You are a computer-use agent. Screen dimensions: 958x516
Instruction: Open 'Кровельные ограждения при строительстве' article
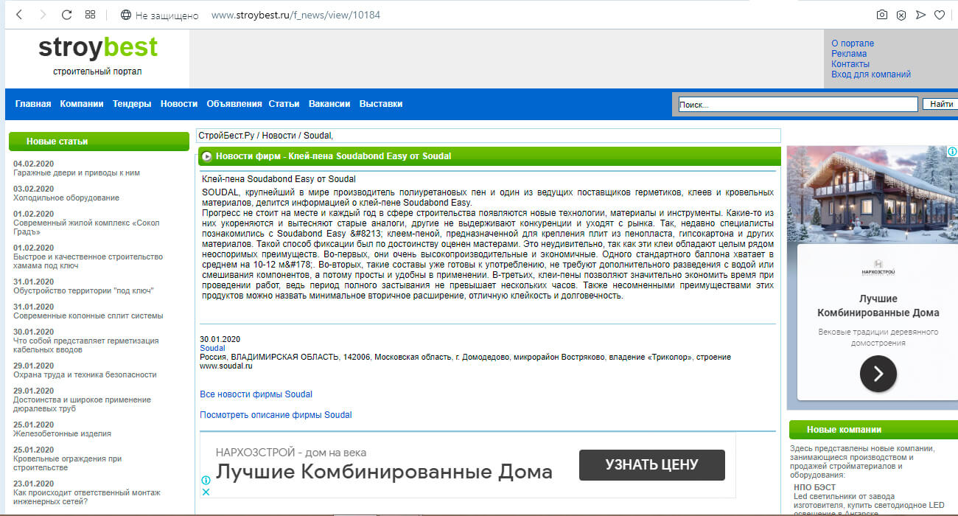(x=67, y=463)
